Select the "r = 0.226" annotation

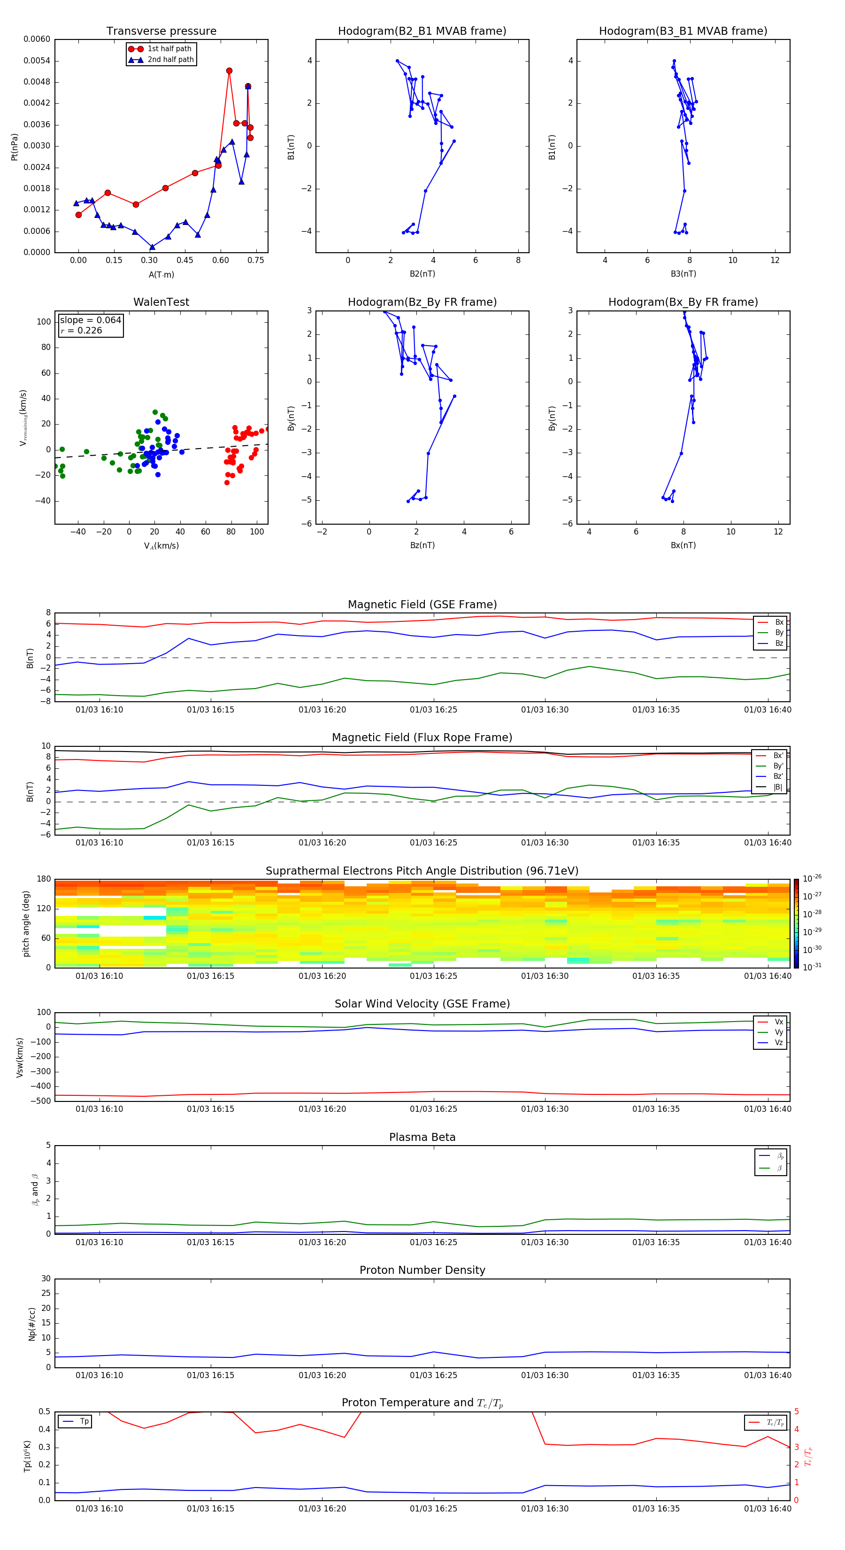pos(81,331)
